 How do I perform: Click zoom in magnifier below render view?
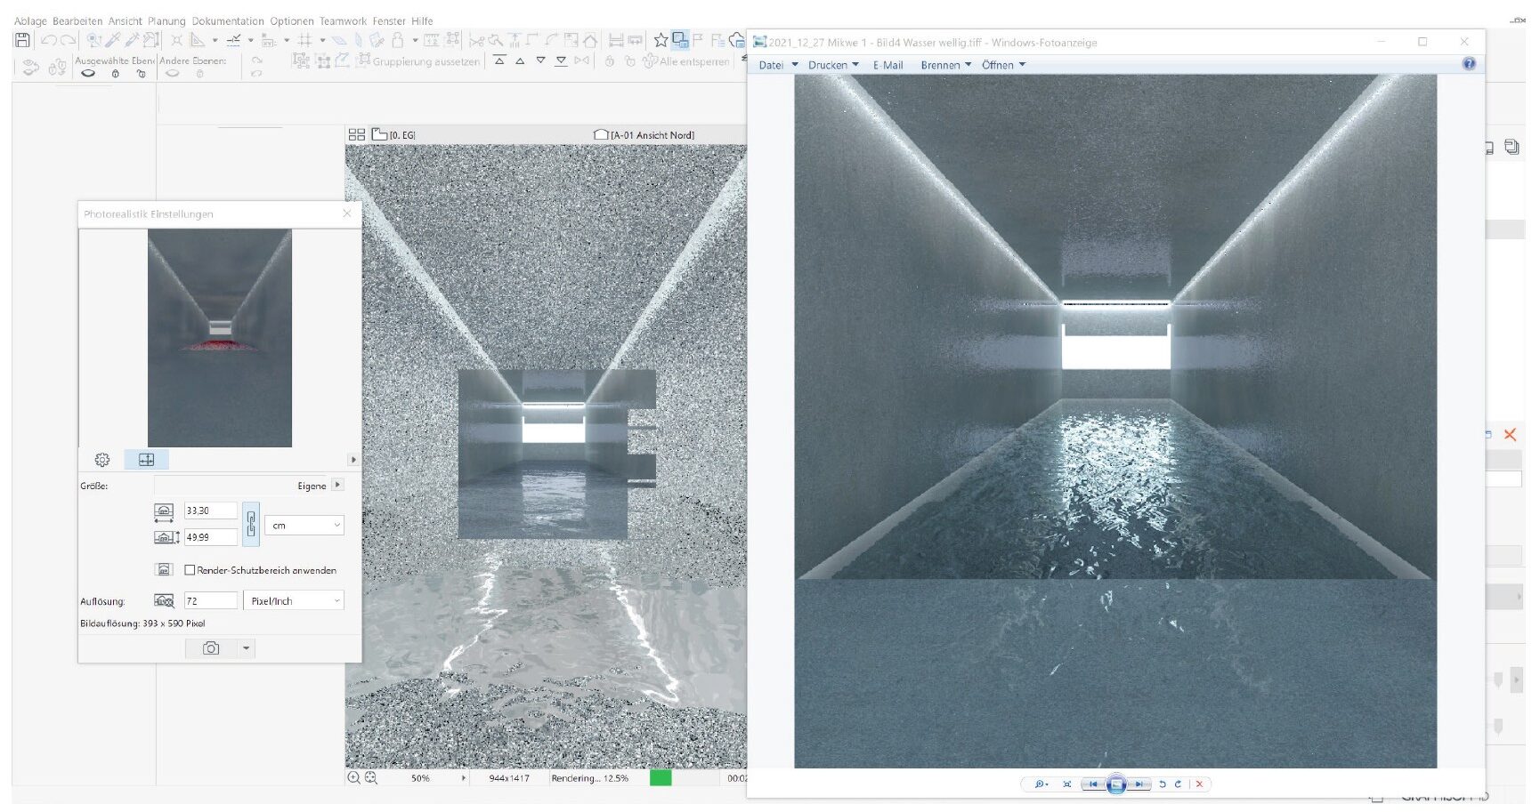point(353,778)
